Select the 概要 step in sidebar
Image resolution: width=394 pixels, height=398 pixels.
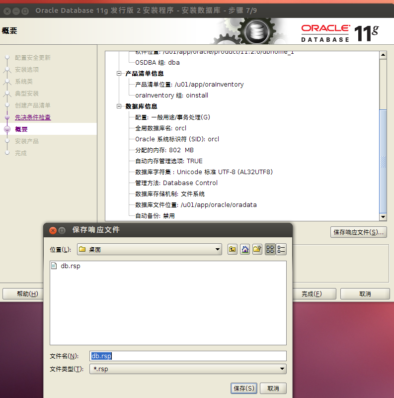pos(21,129)
